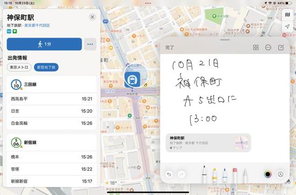The width and height of the screenshot is (296, 195).
Task: Select the yellow highlighter tool
Action: [x=214, y=175]
